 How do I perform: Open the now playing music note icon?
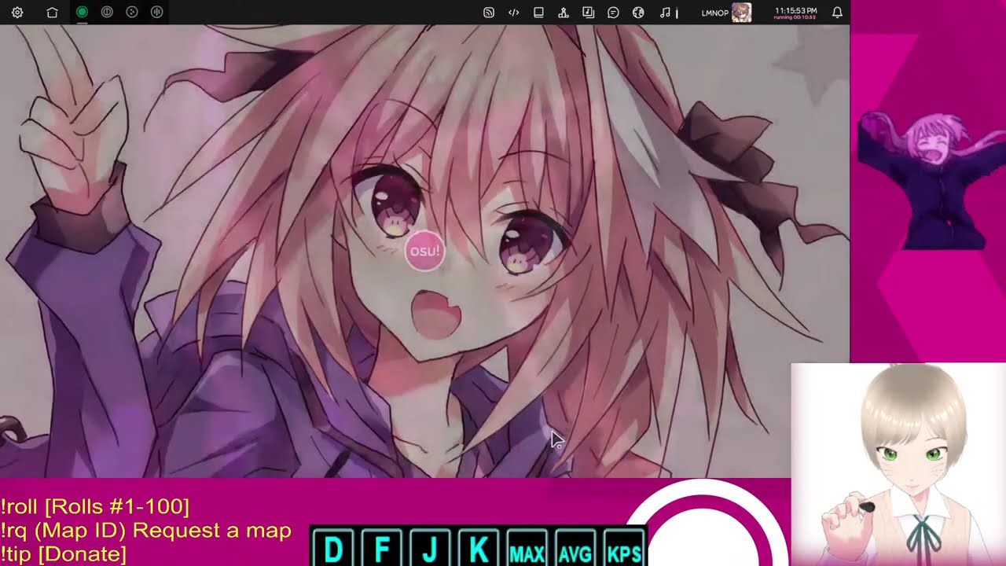pos(665,13)
